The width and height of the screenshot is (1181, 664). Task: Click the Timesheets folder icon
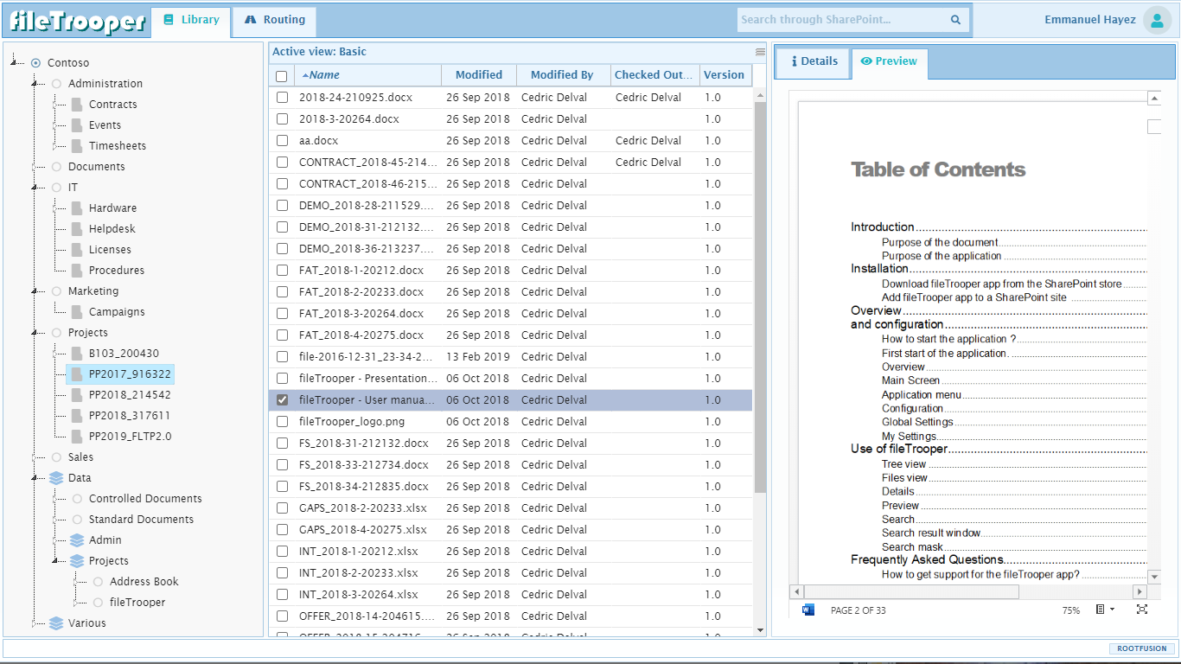click(x=77, y=146)
